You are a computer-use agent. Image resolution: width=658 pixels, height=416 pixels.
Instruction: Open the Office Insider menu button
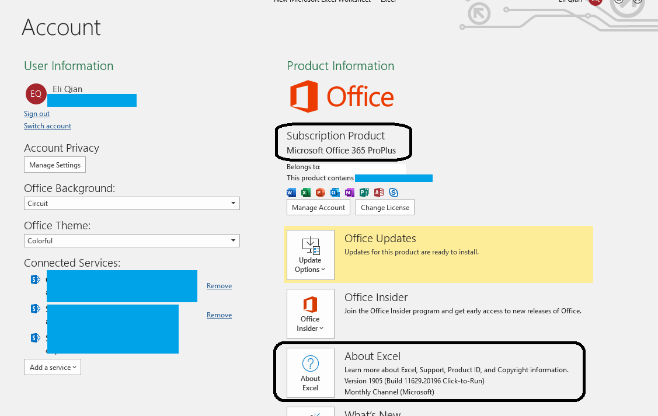pyautogui.click(x=311, y=314)
